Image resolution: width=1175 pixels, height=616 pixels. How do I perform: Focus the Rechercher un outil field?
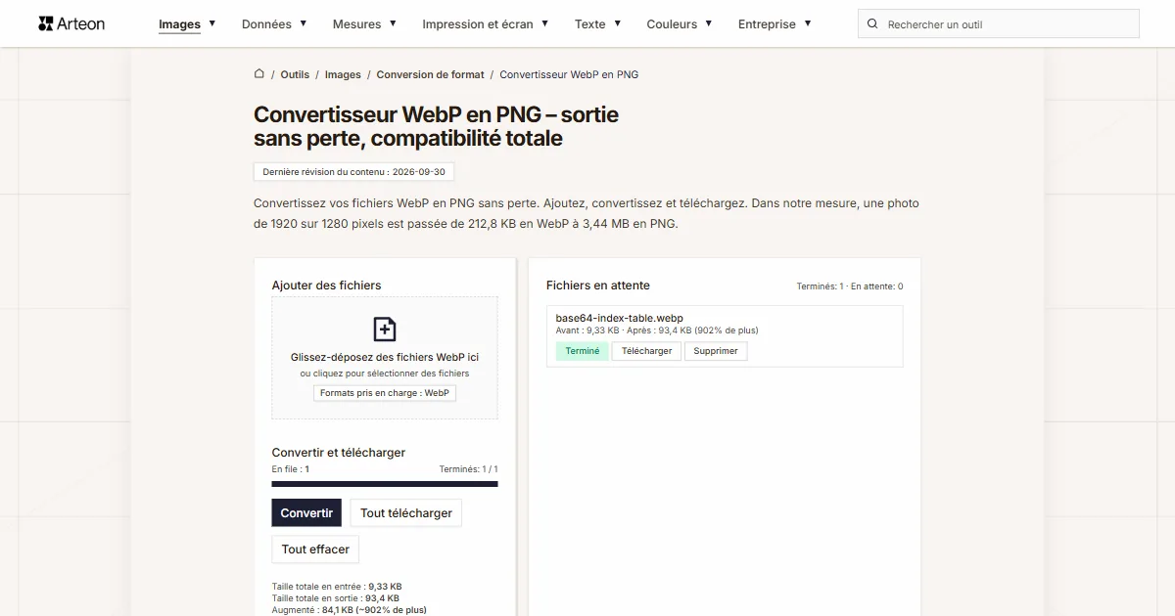(x=999, y=23)
